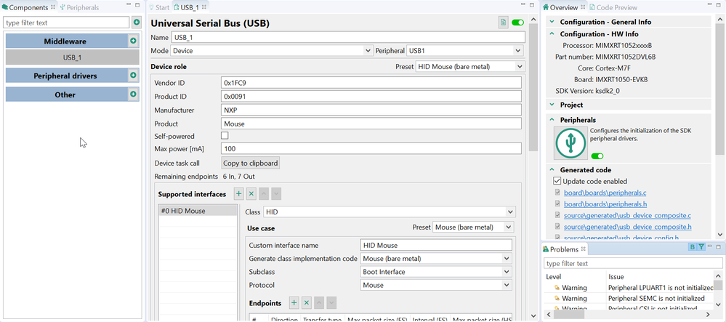Click the Peripherals USB tool icon in Overview
726x322 pixels.
point(571,143)
